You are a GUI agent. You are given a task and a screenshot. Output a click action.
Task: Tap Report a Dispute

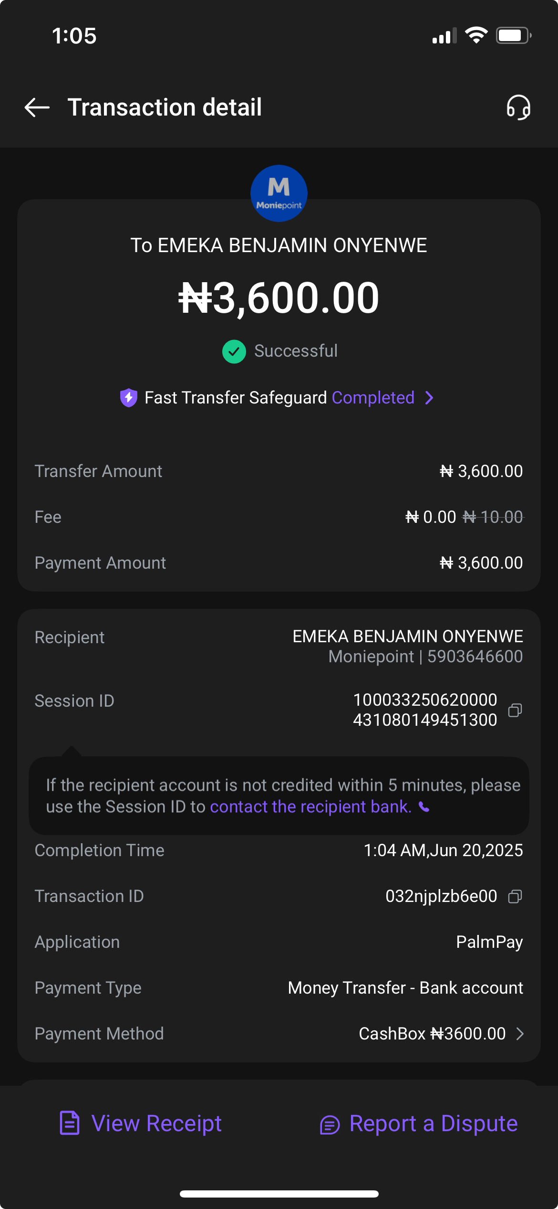(419, 1124)
